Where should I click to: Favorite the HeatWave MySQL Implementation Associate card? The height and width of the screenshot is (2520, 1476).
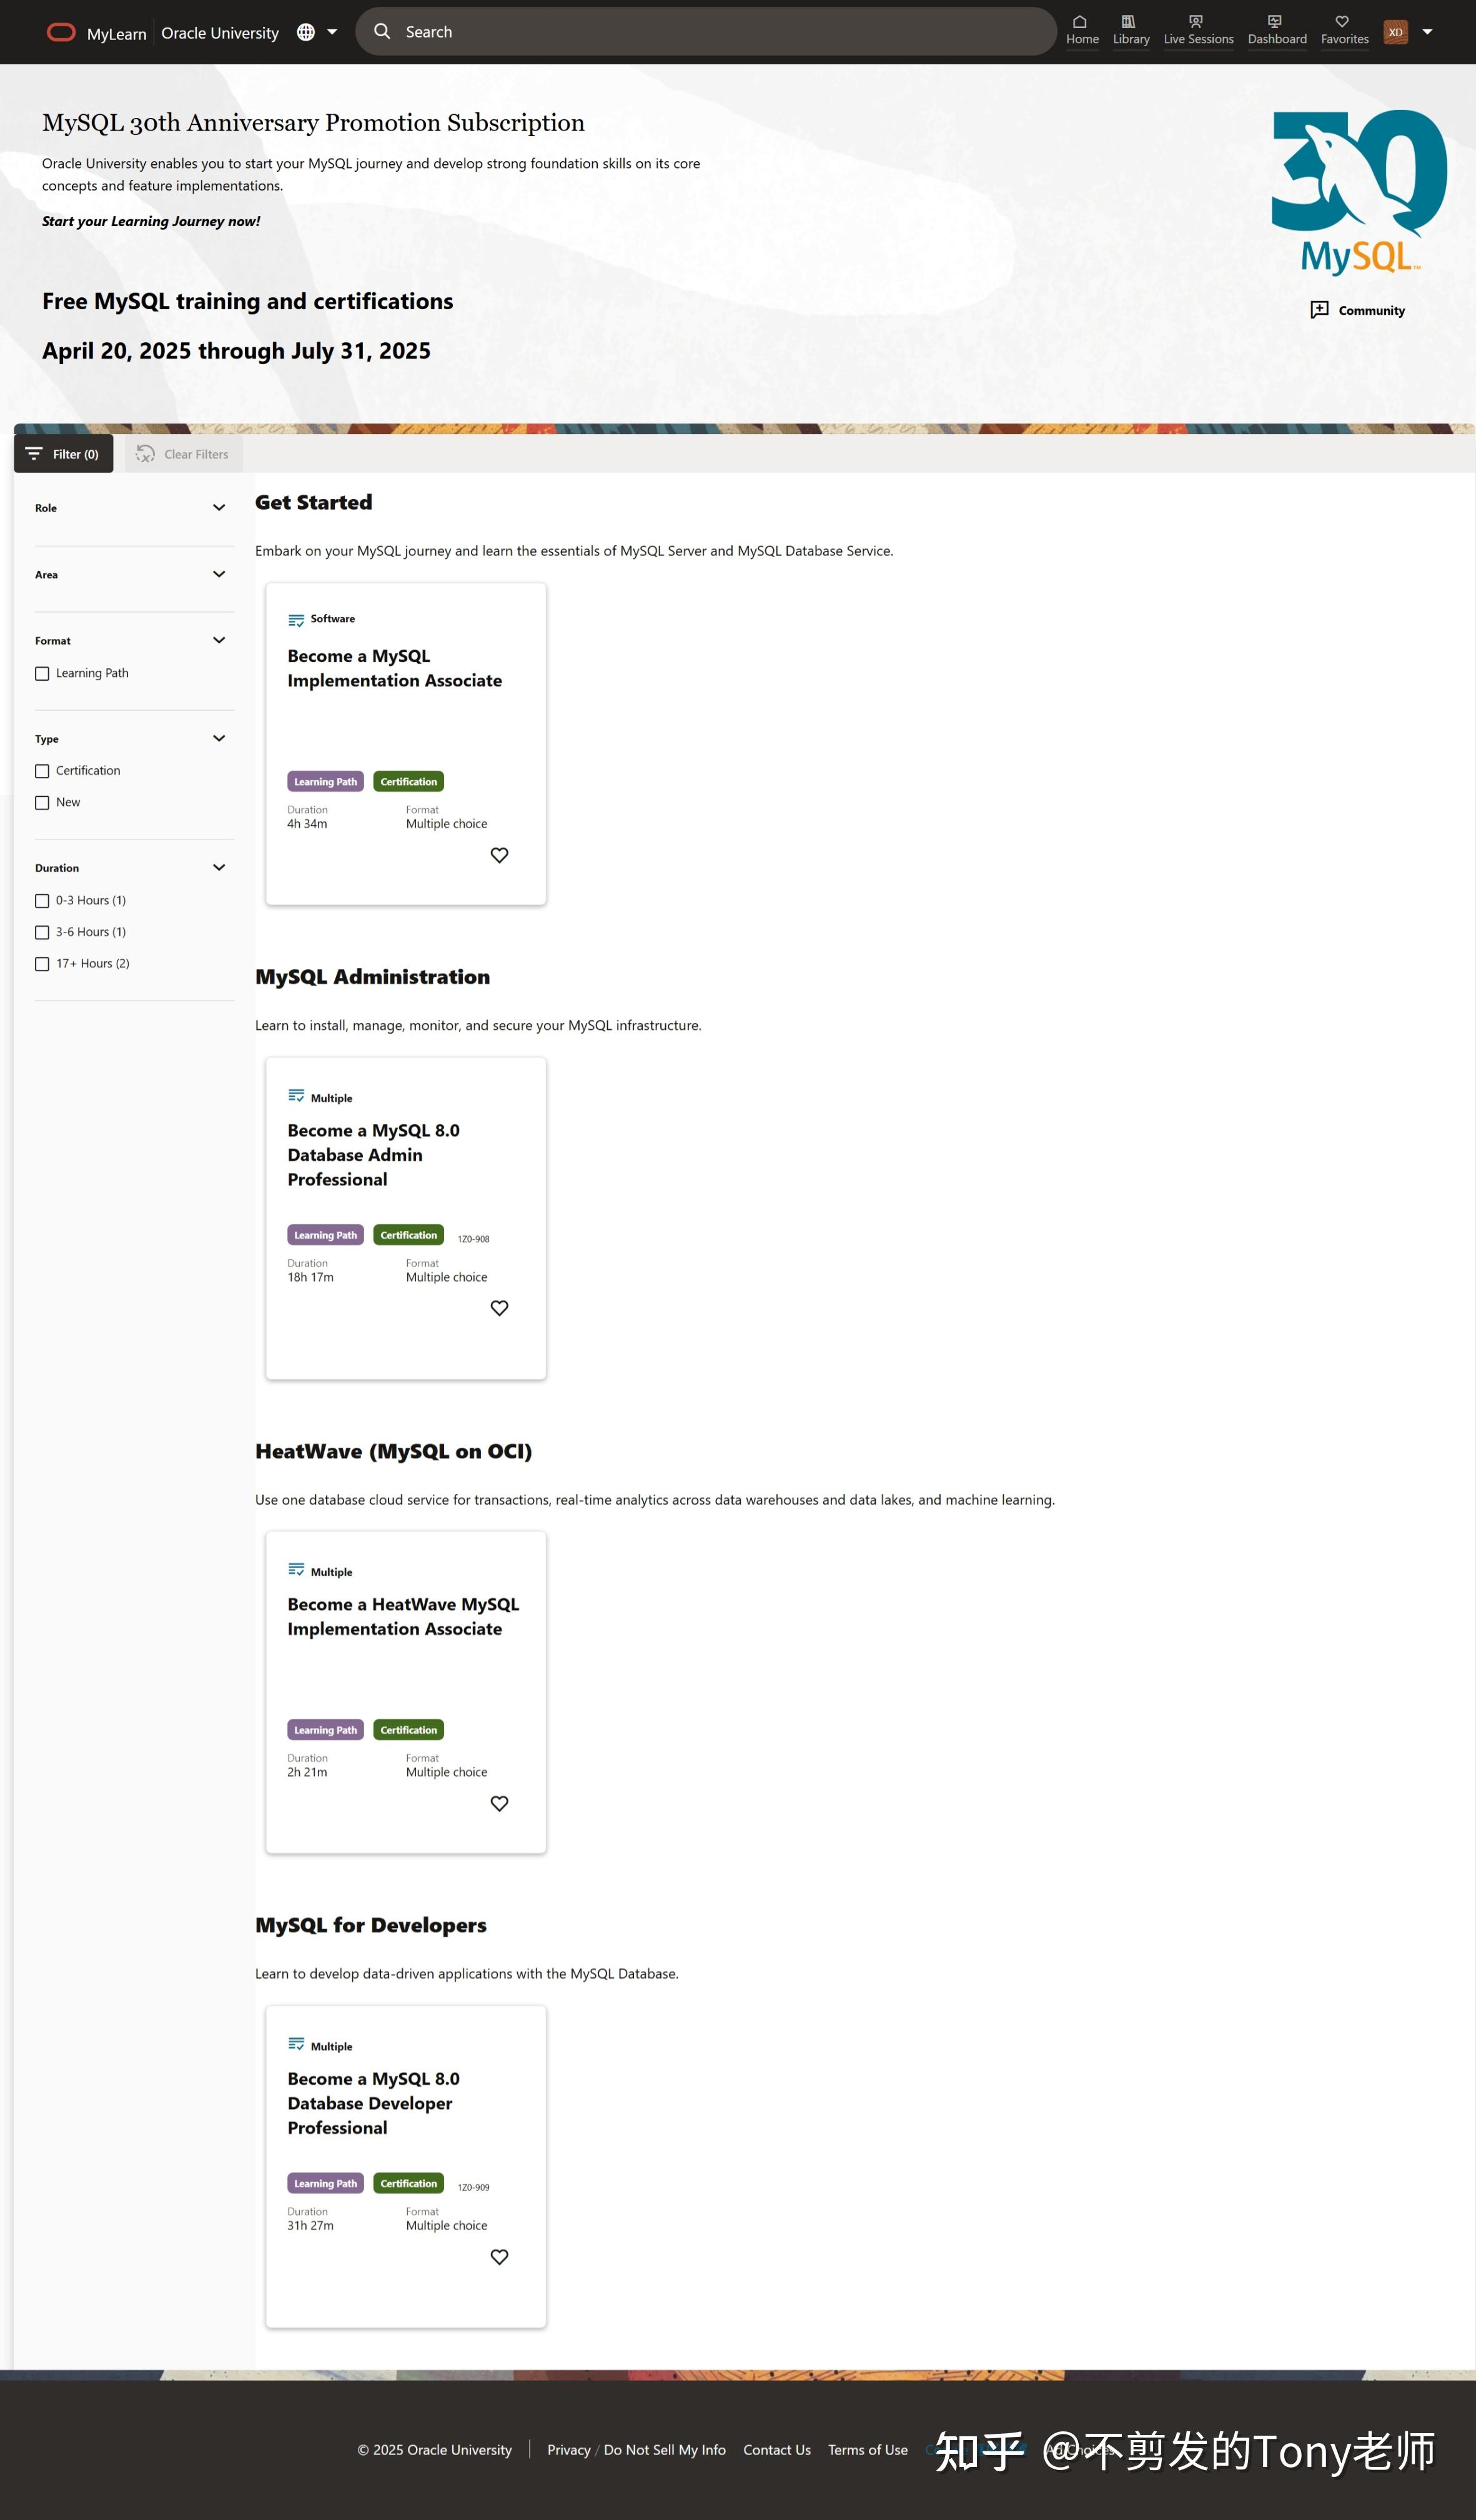[x=499, y=1803]
